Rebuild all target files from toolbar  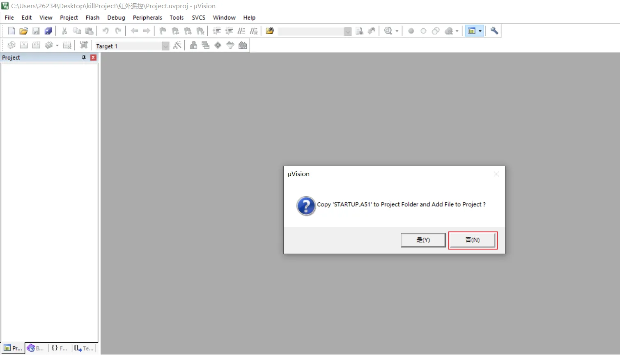coord(36,45)
